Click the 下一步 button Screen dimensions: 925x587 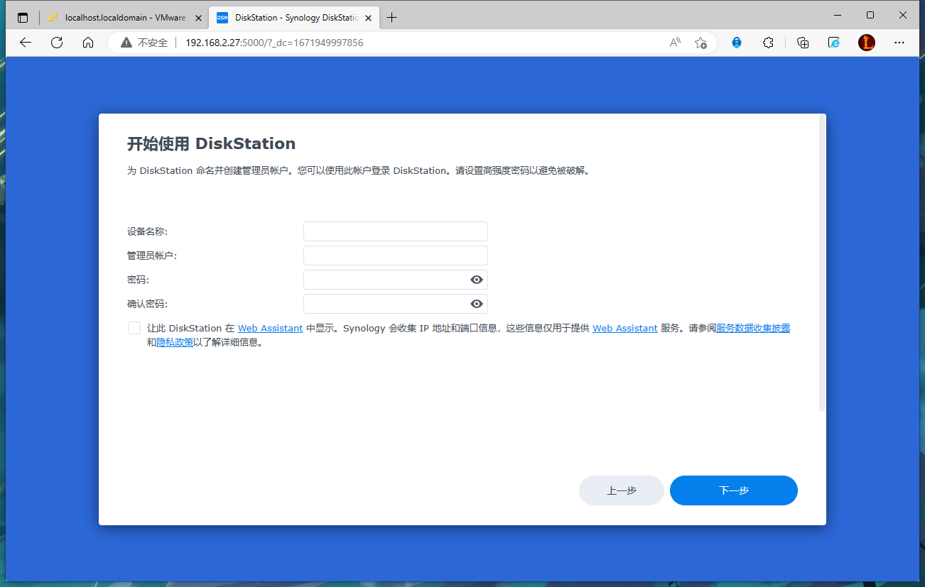[x=734, y=490]
